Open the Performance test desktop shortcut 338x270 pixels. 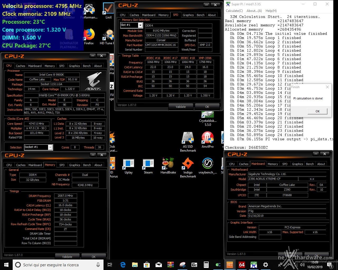point(89,11)
